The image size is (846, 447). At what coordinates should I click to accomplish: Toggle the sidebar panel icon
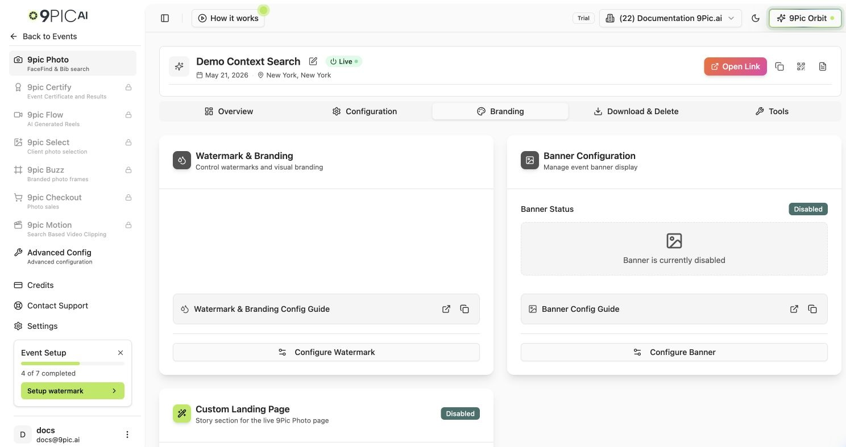(165, 18)
